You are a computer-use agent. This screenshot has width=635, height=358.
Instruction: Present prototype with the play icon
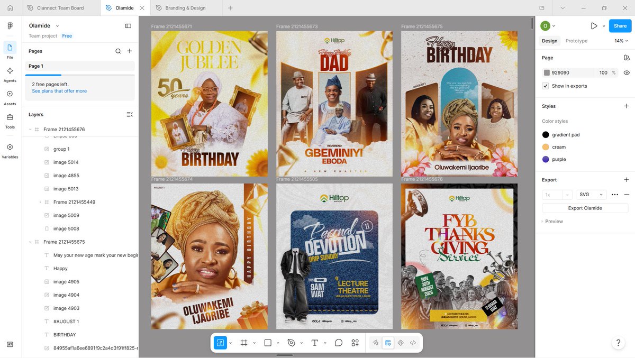tap(594, 25)
